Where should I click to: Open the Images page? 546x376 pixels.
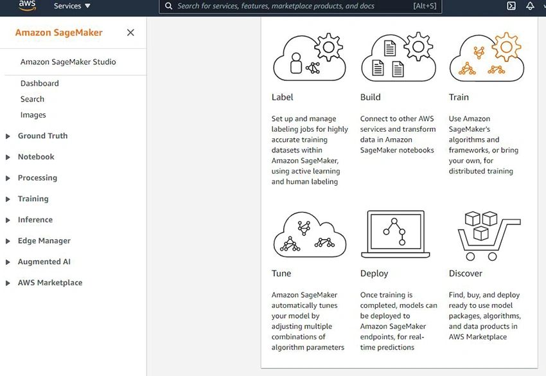click(33, 114)
